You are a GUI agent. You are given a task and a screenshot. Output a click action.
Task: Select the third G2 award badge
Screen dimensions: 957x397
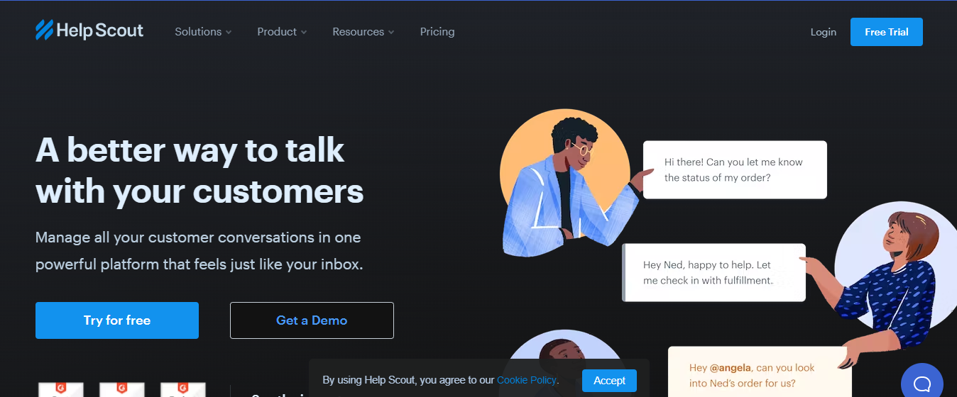point(182,389)
